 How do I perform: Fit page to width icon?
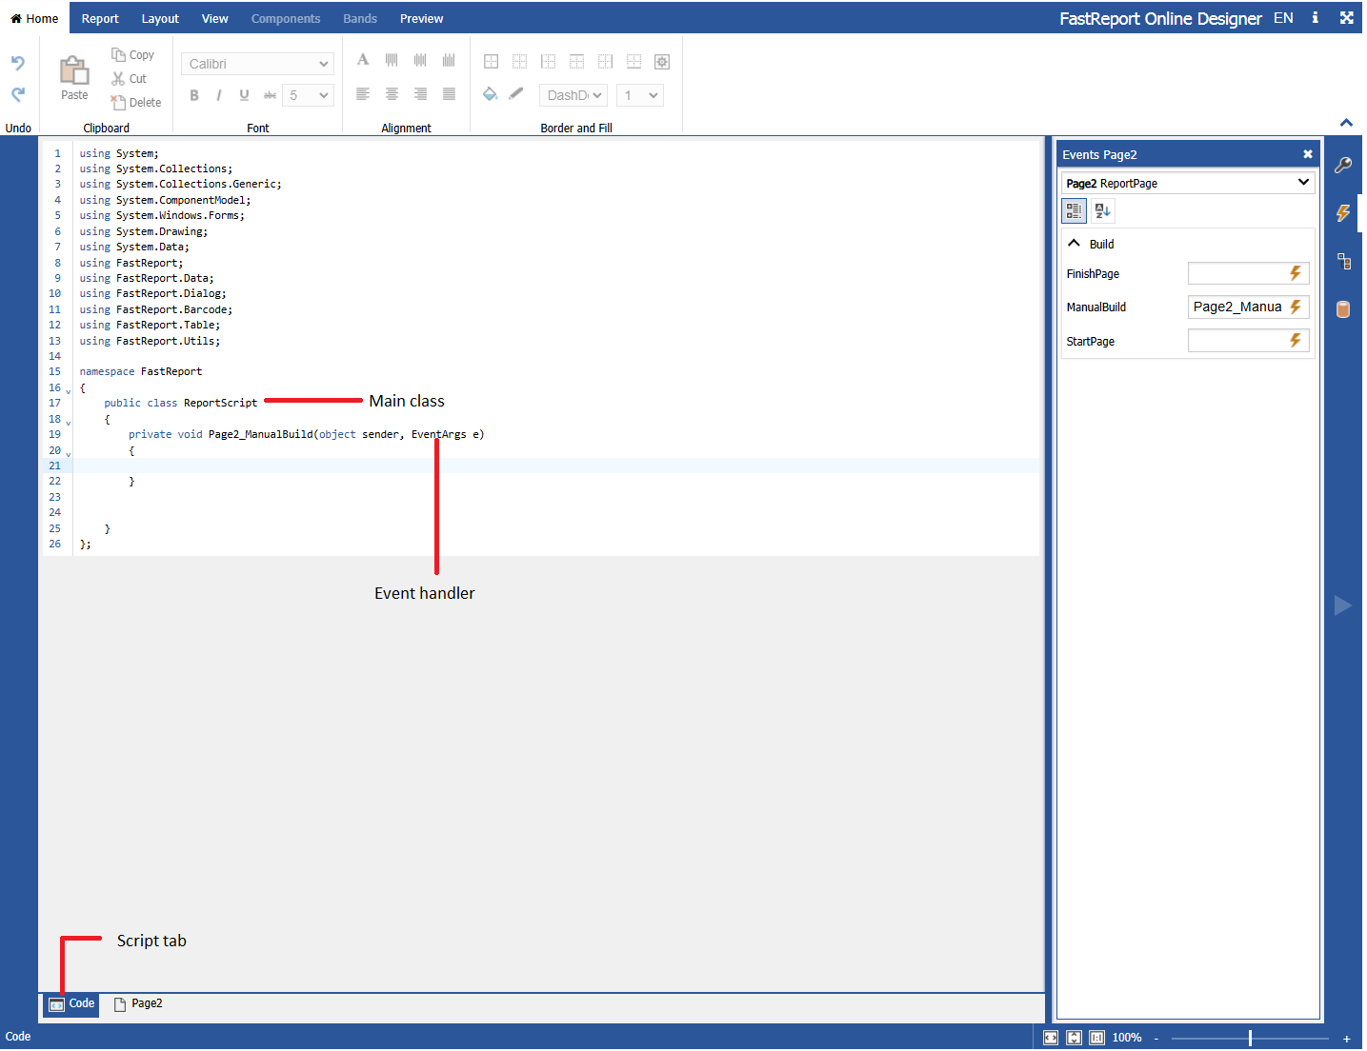click(x=1051, y=1038)
